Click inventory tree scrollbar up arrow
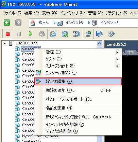This screenshot has height=142, width=138. [99, 44]
